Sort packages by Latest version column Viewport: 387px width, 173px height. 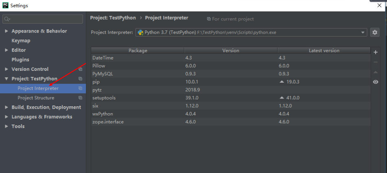pos(324,50)
